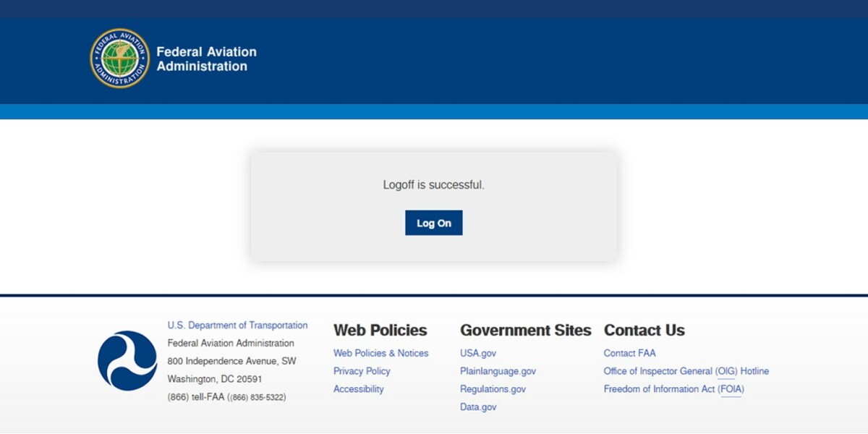The image size is (868, 434).
Task: Open the Freedom of Information Act page
Action: click(673, 388)
